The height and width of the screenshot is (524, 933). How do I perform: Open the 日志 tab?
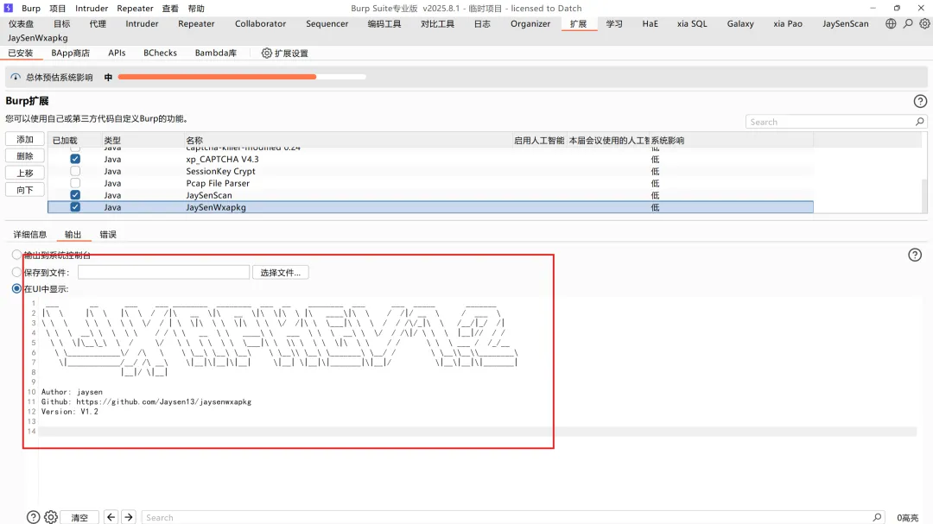(482, 24)
